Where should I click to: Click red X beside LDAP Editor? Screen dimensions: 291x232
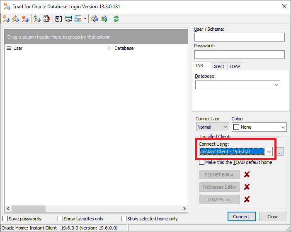pyautogui.click(x=247, y=199)
